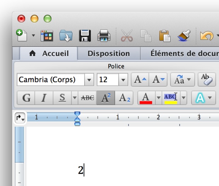Select the Format Painter brush icon

[x=184, y=35]
